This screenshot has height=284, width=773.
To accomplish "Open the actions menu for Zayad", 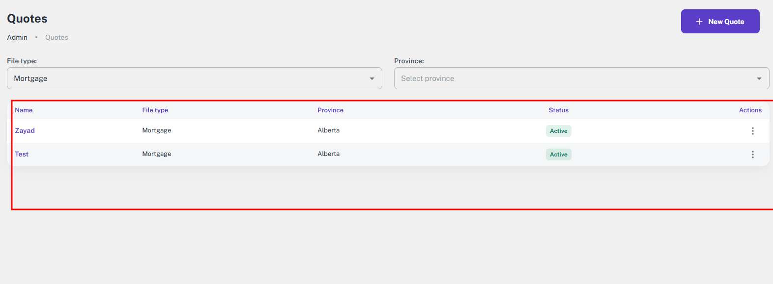I will (752, 131).
